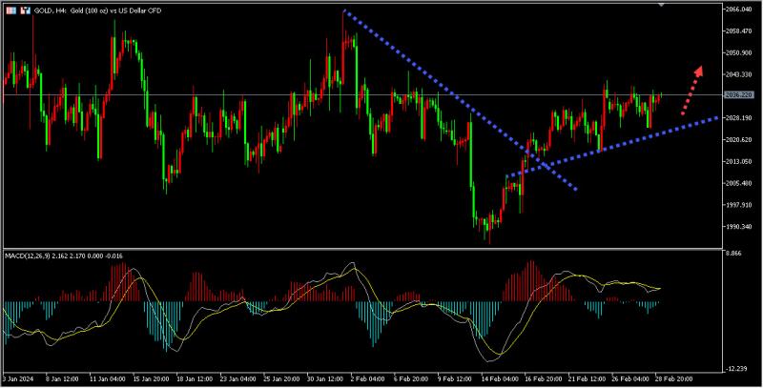Image resolution: width=763 pixels, height=388 pixels.
Task: Click the 25 Jan 20:00 time label
Action: pos(282,378)
